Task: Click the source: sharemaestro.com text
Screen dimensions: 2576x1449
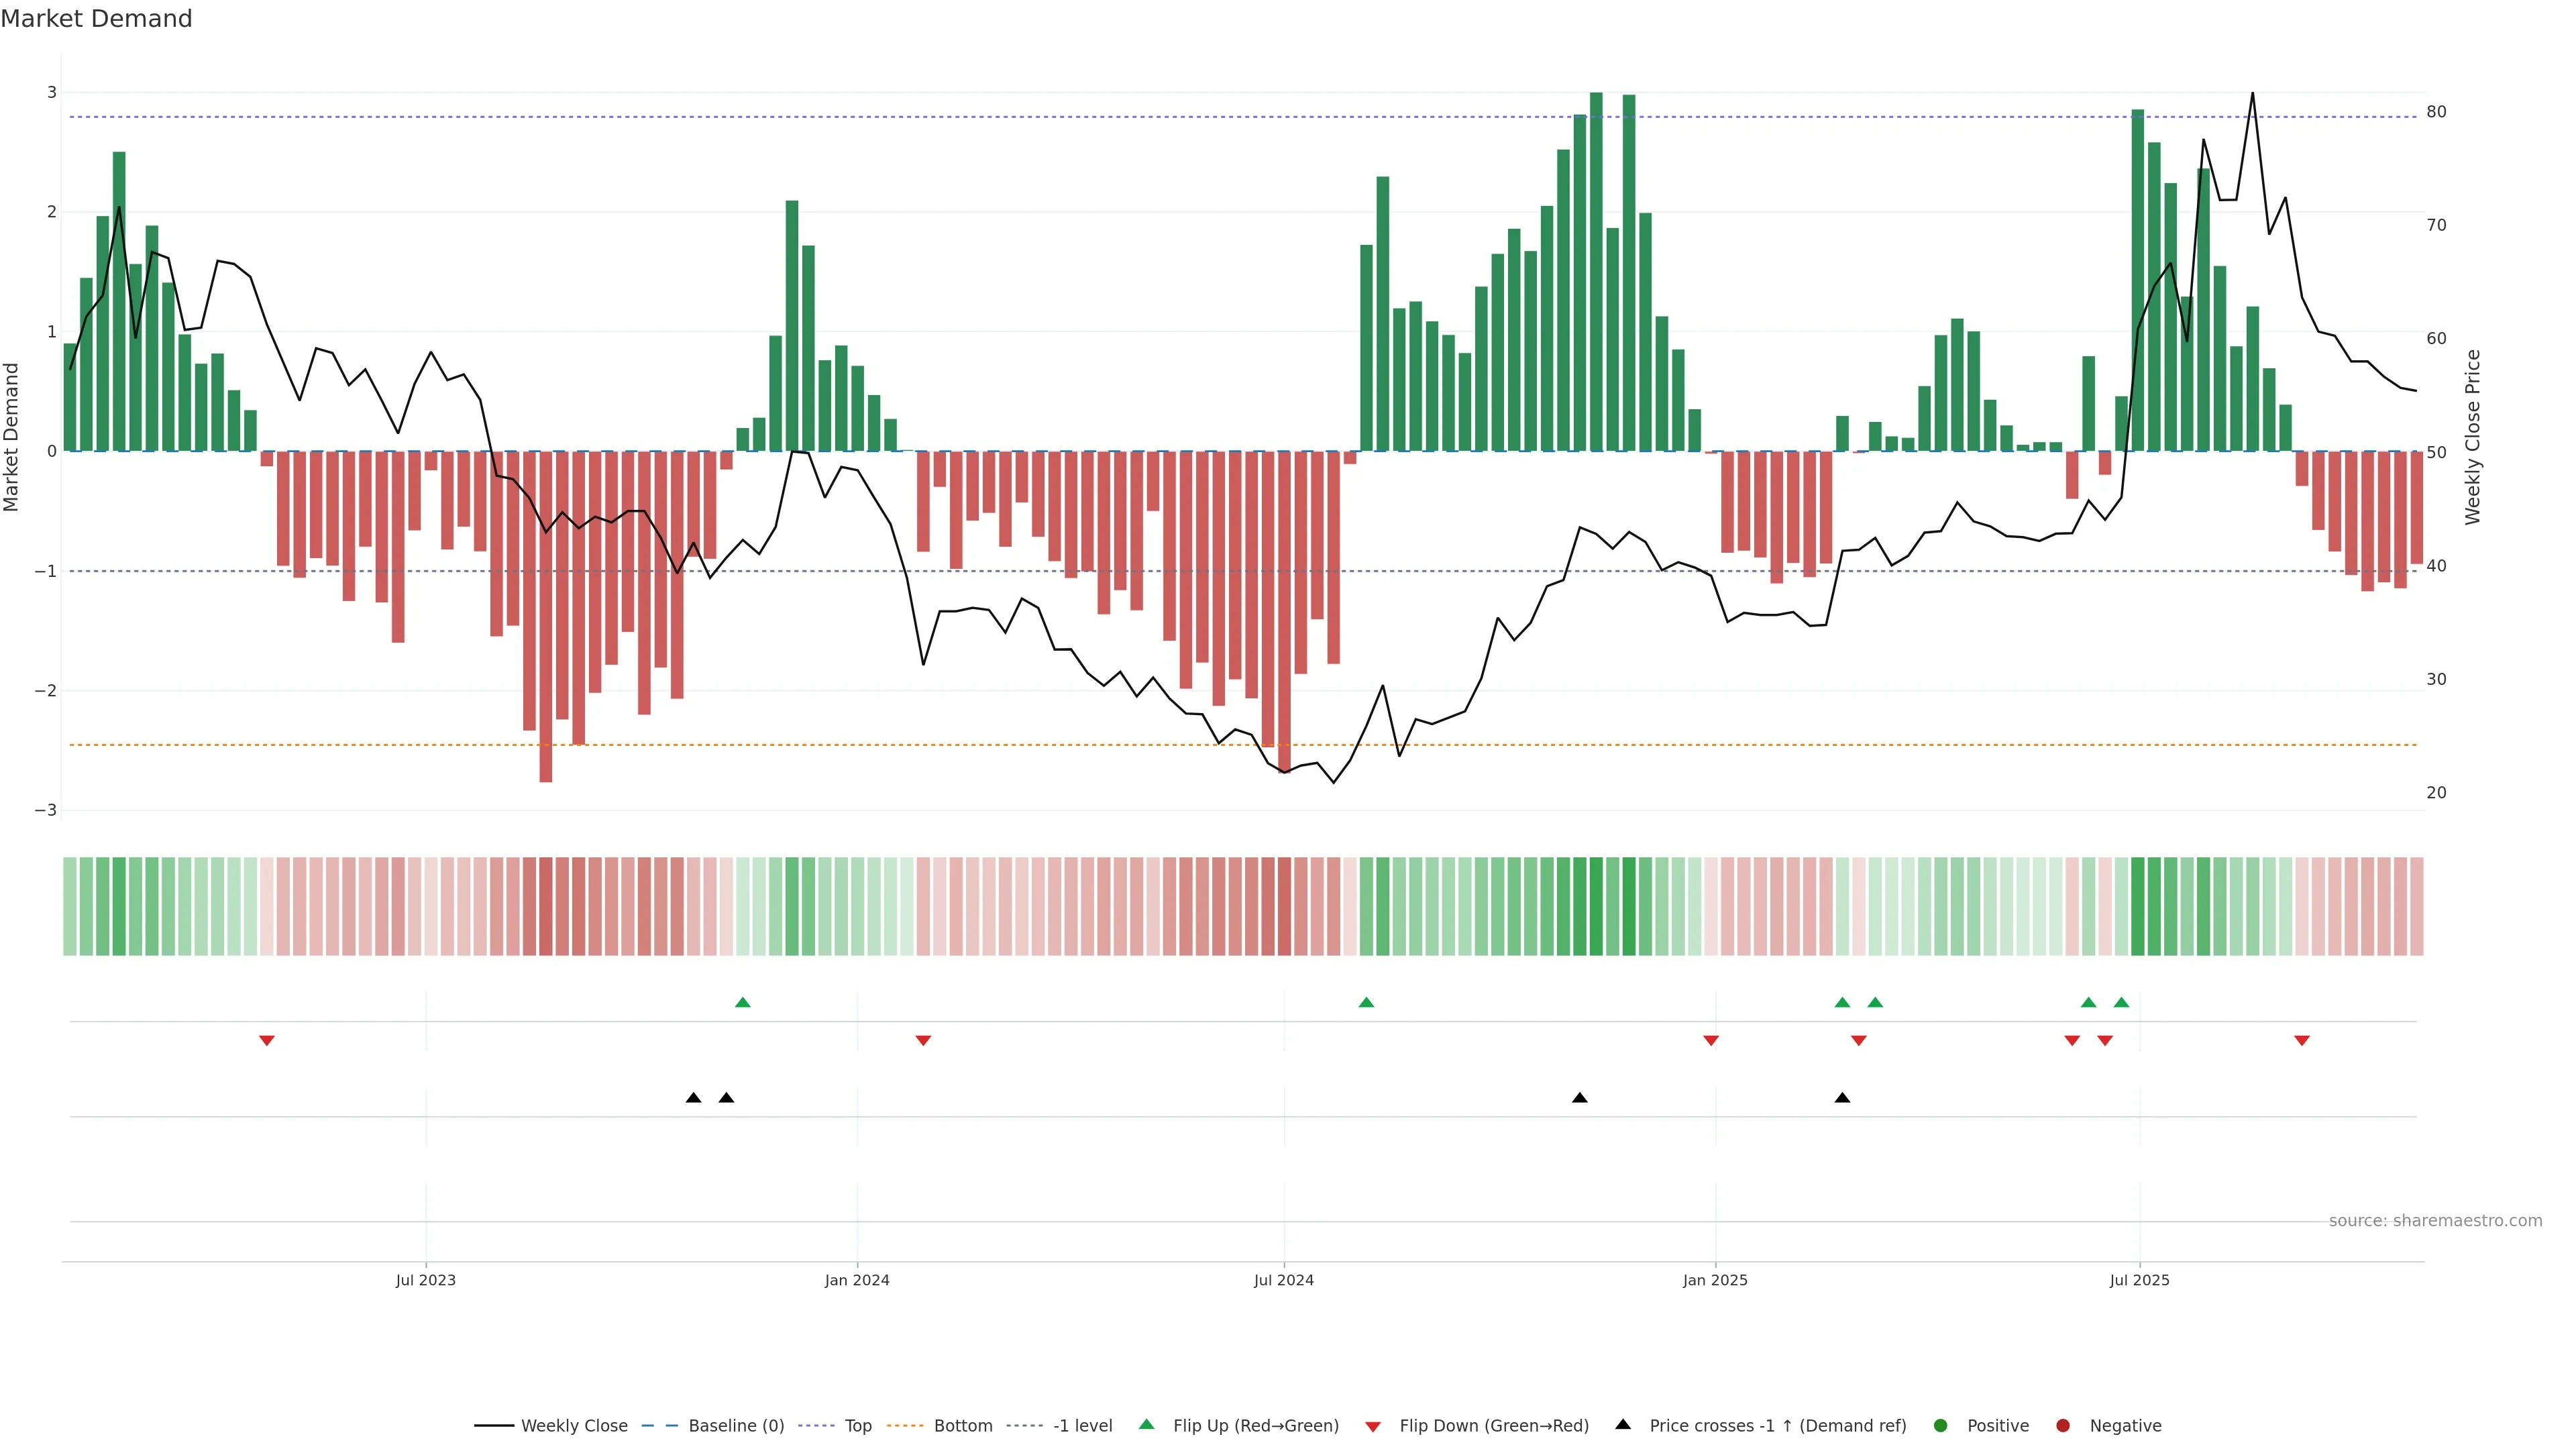Action: pyautogui.click(x=2435, y=1221)
